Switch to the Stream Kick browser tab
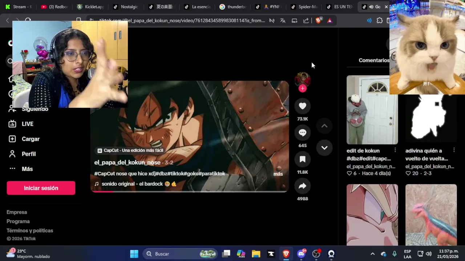 pos(19,7)
